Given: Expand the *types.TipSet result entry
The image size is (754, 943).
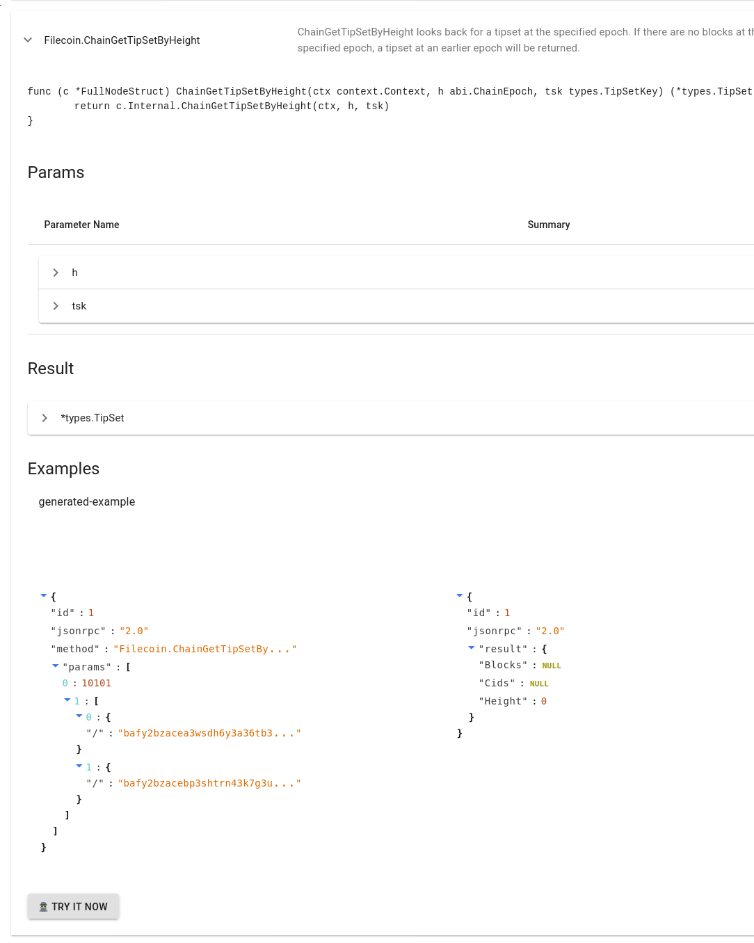Looking at the screenshot, I should point(45,418).
